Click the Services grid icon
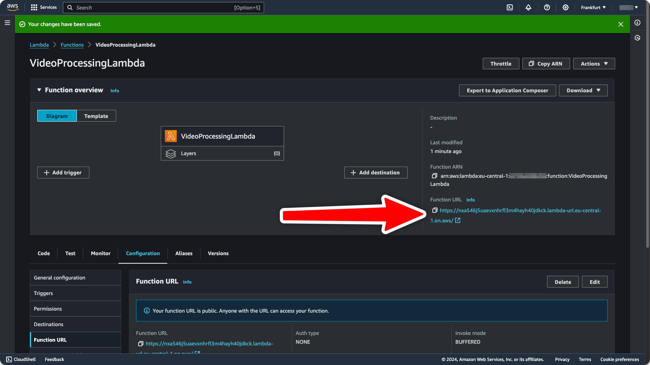 coord(34,7)
